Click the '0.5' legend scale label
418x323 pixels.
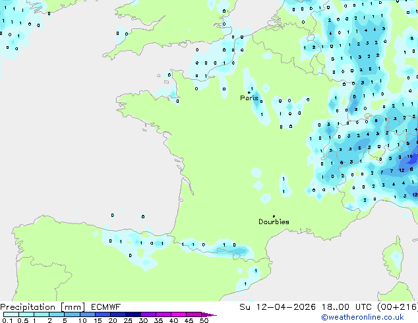point(23,320)
